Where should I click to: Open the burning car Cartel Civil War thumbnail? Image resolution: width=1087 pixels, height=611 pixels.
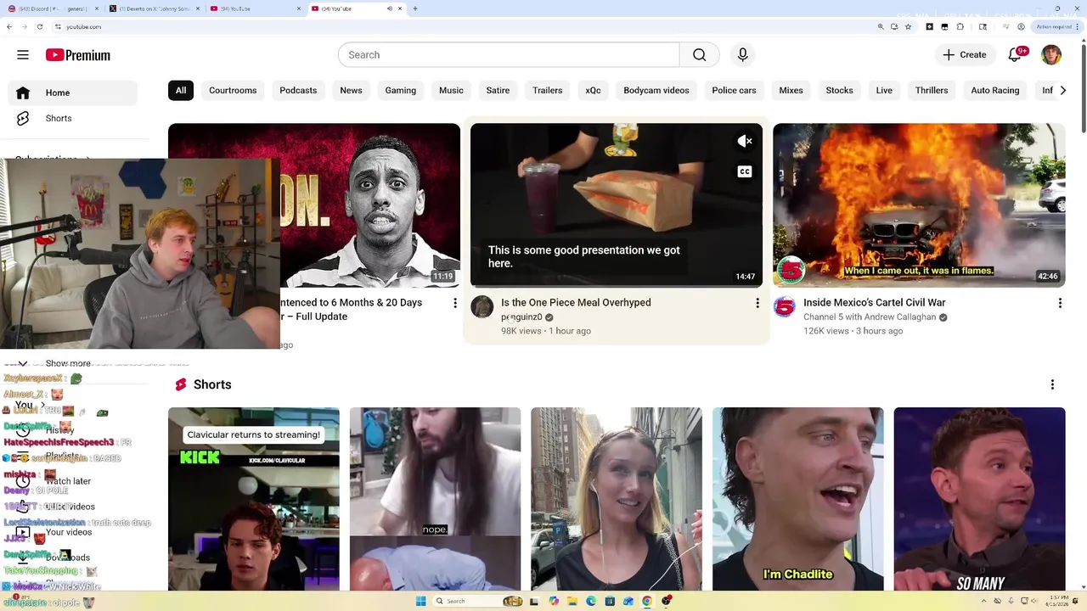pos(919,205)
